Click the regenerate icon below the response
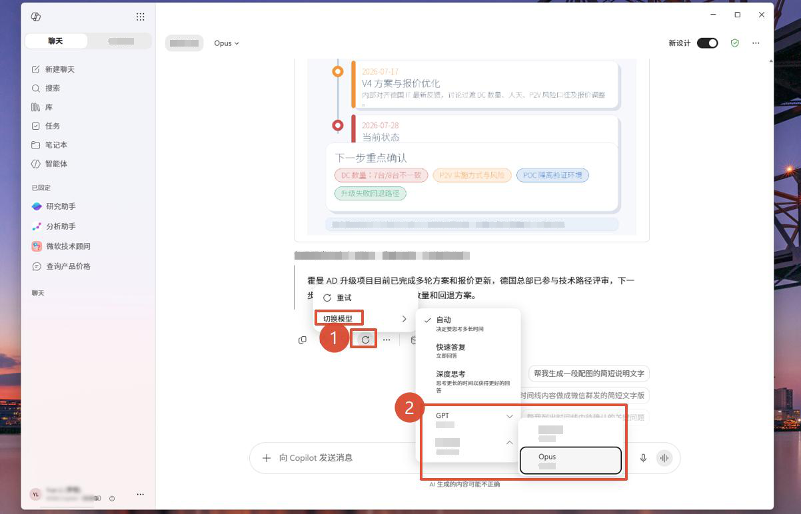This screenshot has height=514, width=801. tap(365, 340)
